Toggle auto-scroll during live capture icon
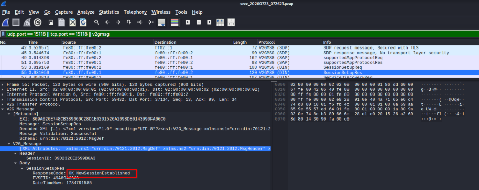479x190 pixels. [x=161, y=22]
